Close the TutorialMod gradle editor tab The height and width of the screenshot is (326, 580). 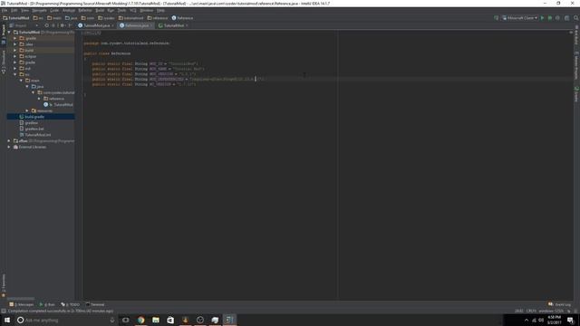[187, 25]
